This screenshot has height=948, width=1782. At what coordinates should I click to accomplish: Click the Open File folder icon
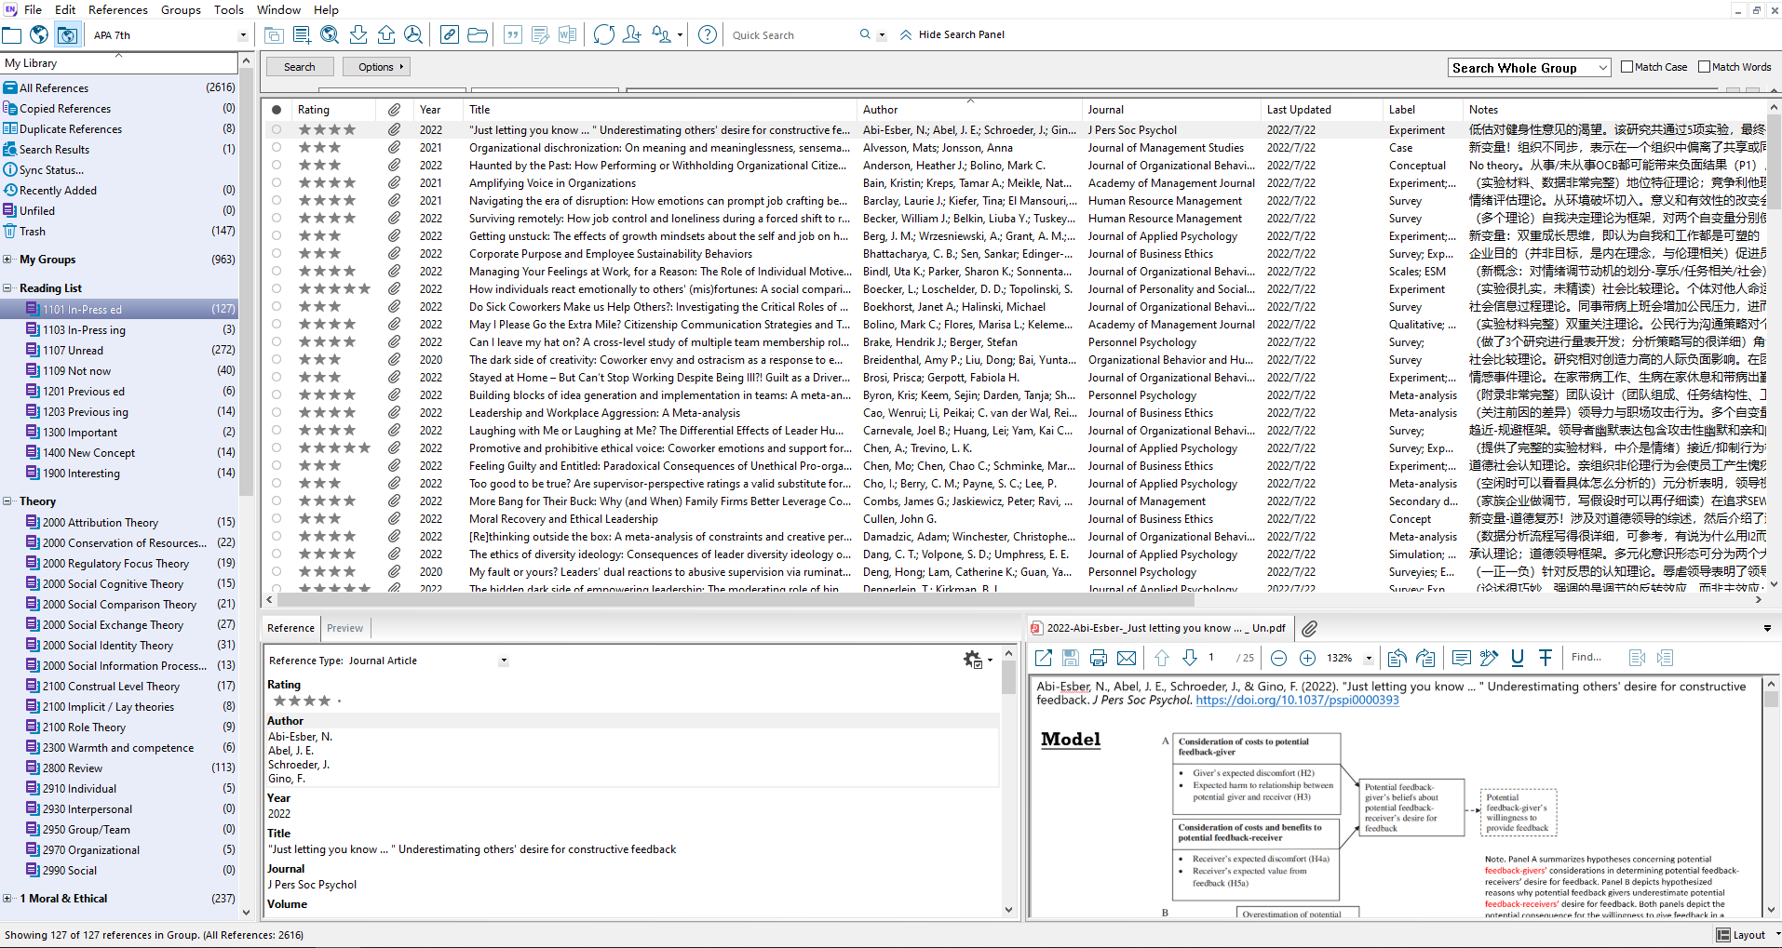click(478, 35)
